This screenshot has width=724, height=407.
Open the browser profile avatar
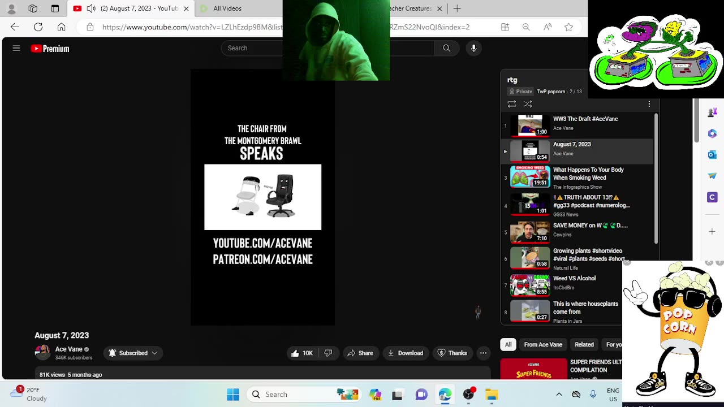(11, 8)
